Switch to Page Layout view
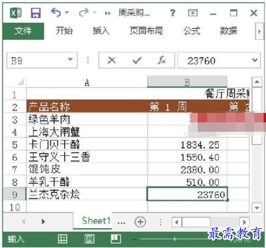The width and height of the screenshot is (266, 248). (x=89, y=239)
